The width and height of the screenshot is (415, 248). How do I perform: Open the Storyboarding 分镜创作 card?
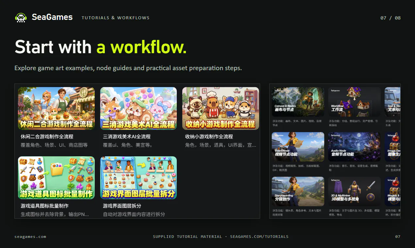coord(298,192)
